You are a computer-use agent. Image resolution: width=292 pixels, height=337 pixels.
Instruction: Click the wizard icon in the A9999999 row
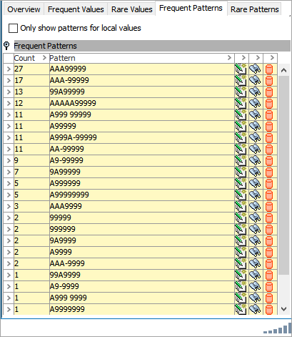[241, 310]
